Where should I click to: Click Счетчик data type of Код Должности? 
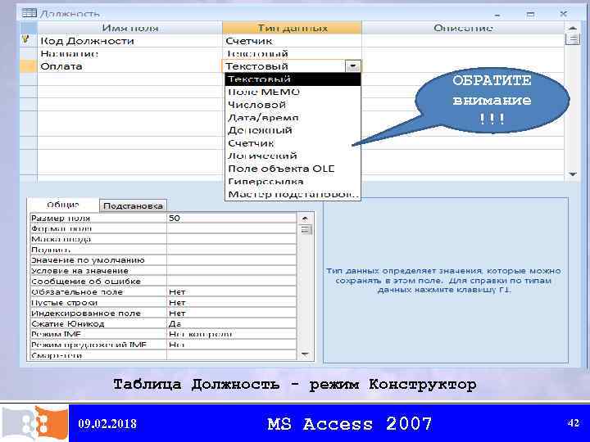coord(292,41)
